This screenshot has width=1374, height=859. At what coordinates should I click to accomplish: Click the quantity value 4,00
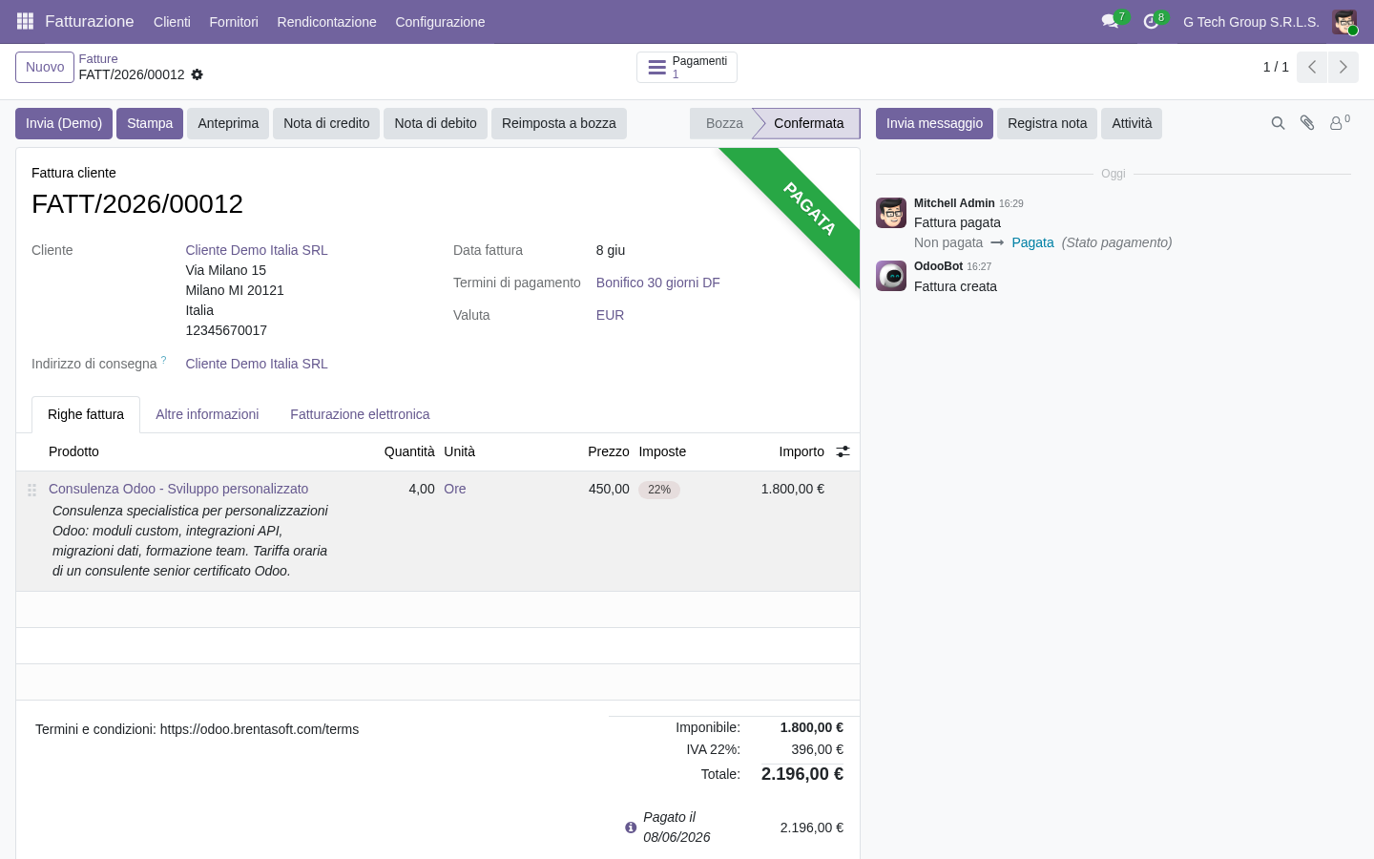coord(422,489)
